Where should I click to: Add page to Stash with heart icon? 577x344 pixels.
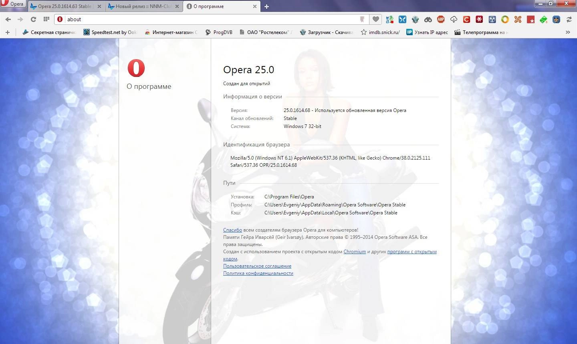click(x=375, y=19)
